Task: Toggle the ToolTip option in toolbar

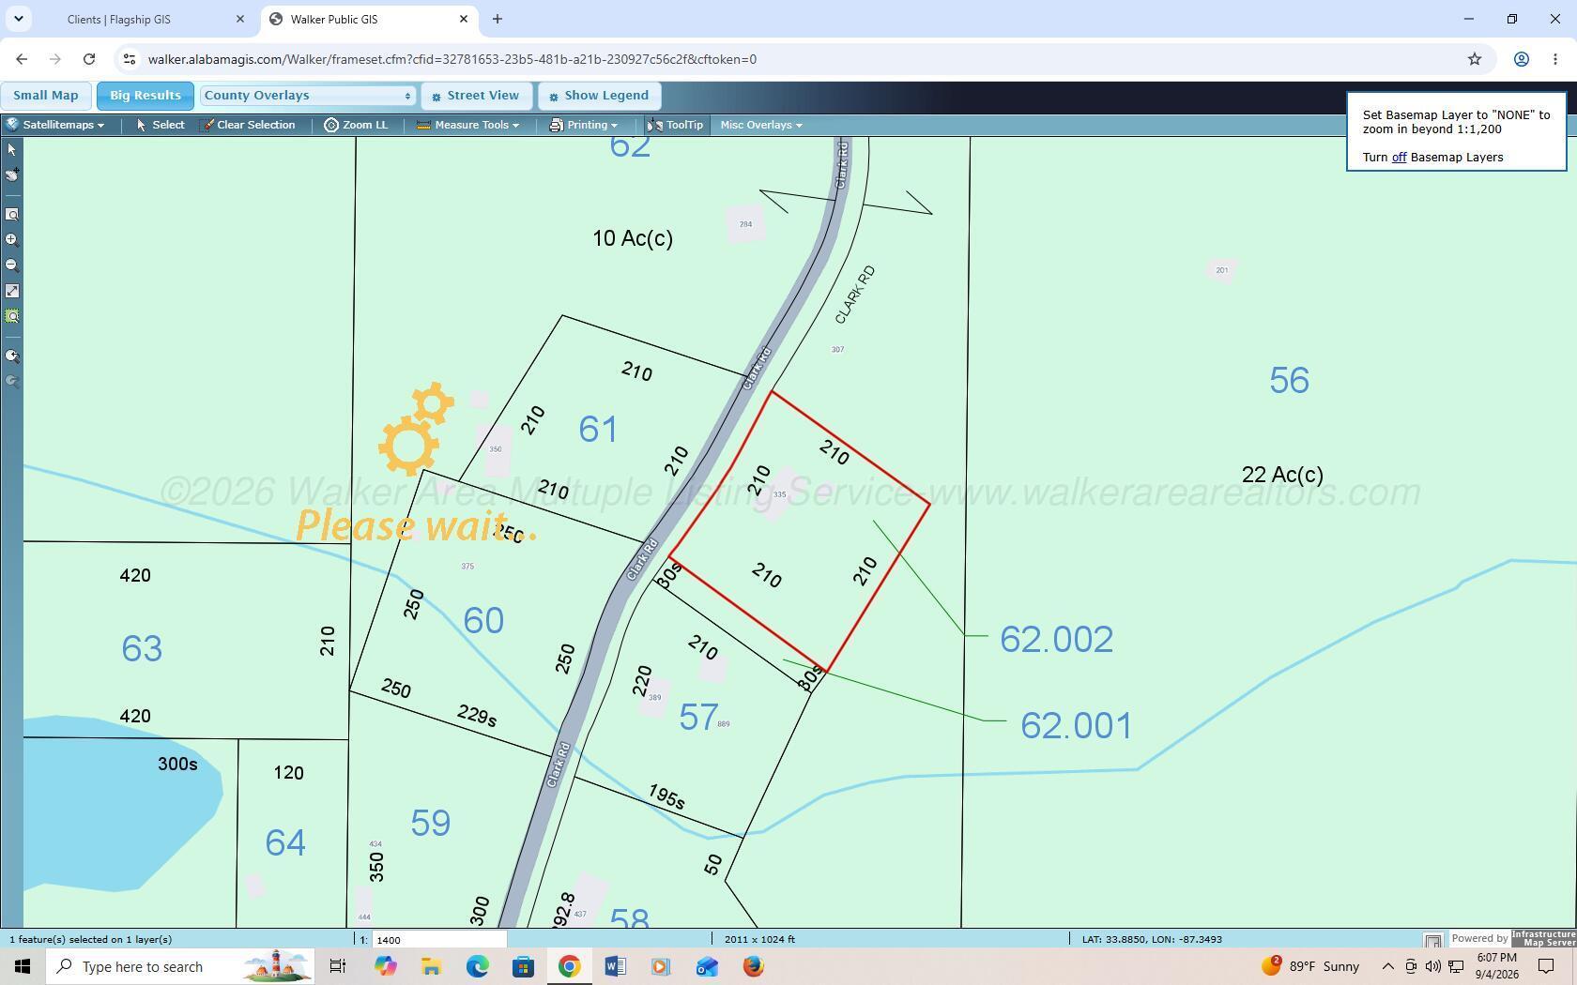Action: click(x=675, y=125)
